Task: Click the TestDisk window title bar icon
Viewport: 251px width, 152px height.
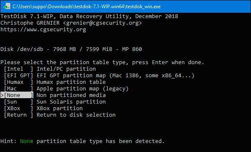Action: pos(7,7)
